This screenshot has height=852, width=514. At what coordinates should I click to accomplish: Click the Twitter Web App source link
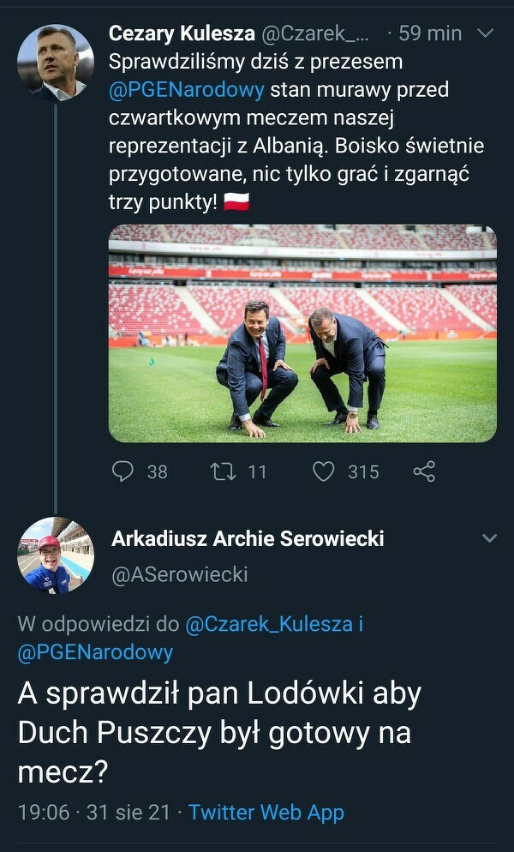coord(266,812)
